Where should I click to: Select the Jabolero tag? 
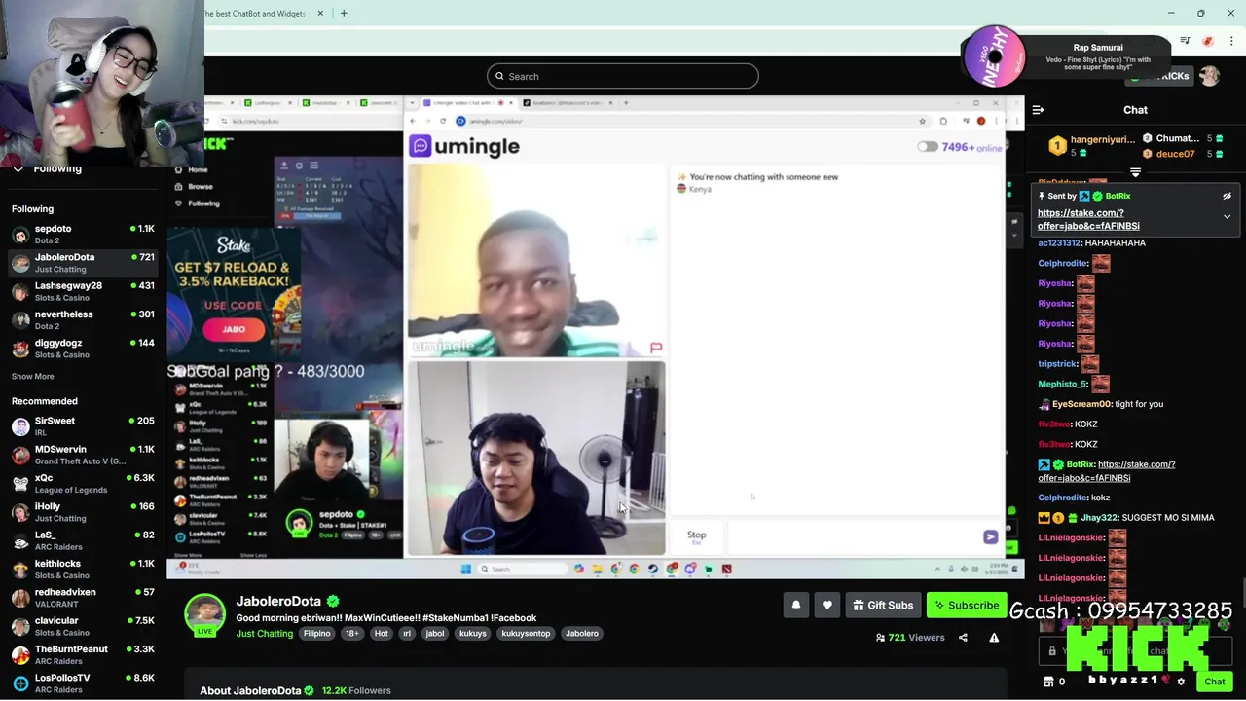(x=582, y=634)
